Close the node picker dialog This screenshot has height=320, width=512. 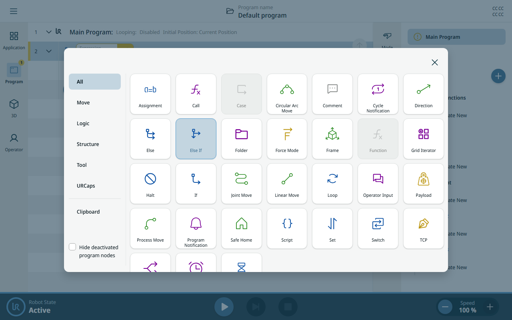point(435,62)
